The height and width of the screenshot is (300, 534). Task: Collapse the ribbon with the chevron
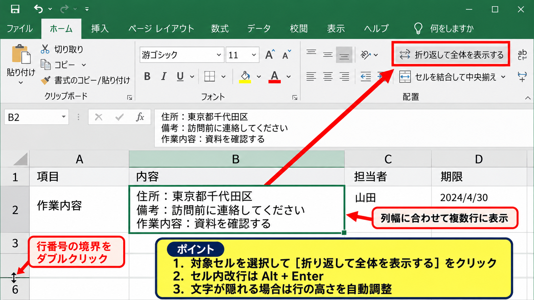(528, 98)
